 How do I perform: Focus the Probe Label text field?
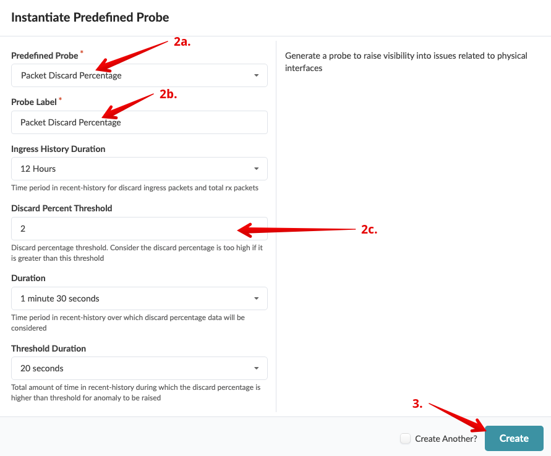[139, 122]
